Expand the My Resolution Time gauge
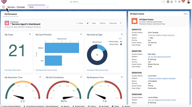 [x=40, y=77]
